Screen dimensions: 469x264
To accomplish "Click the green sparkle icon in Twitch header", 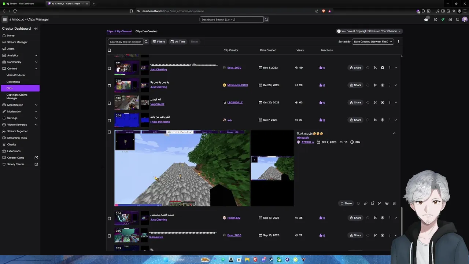I will tap(443, 19).
